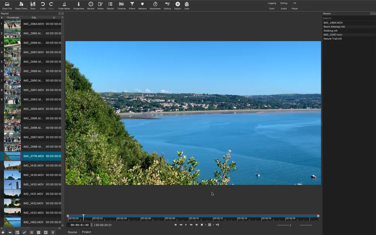This screenshot has height=235, width=376.
Task: Open the Markers panel
Action: click(143, 5)
